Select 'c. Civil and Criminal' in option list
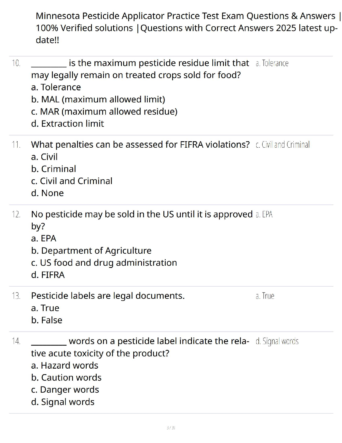342x443 pixels. coord(72,181)
